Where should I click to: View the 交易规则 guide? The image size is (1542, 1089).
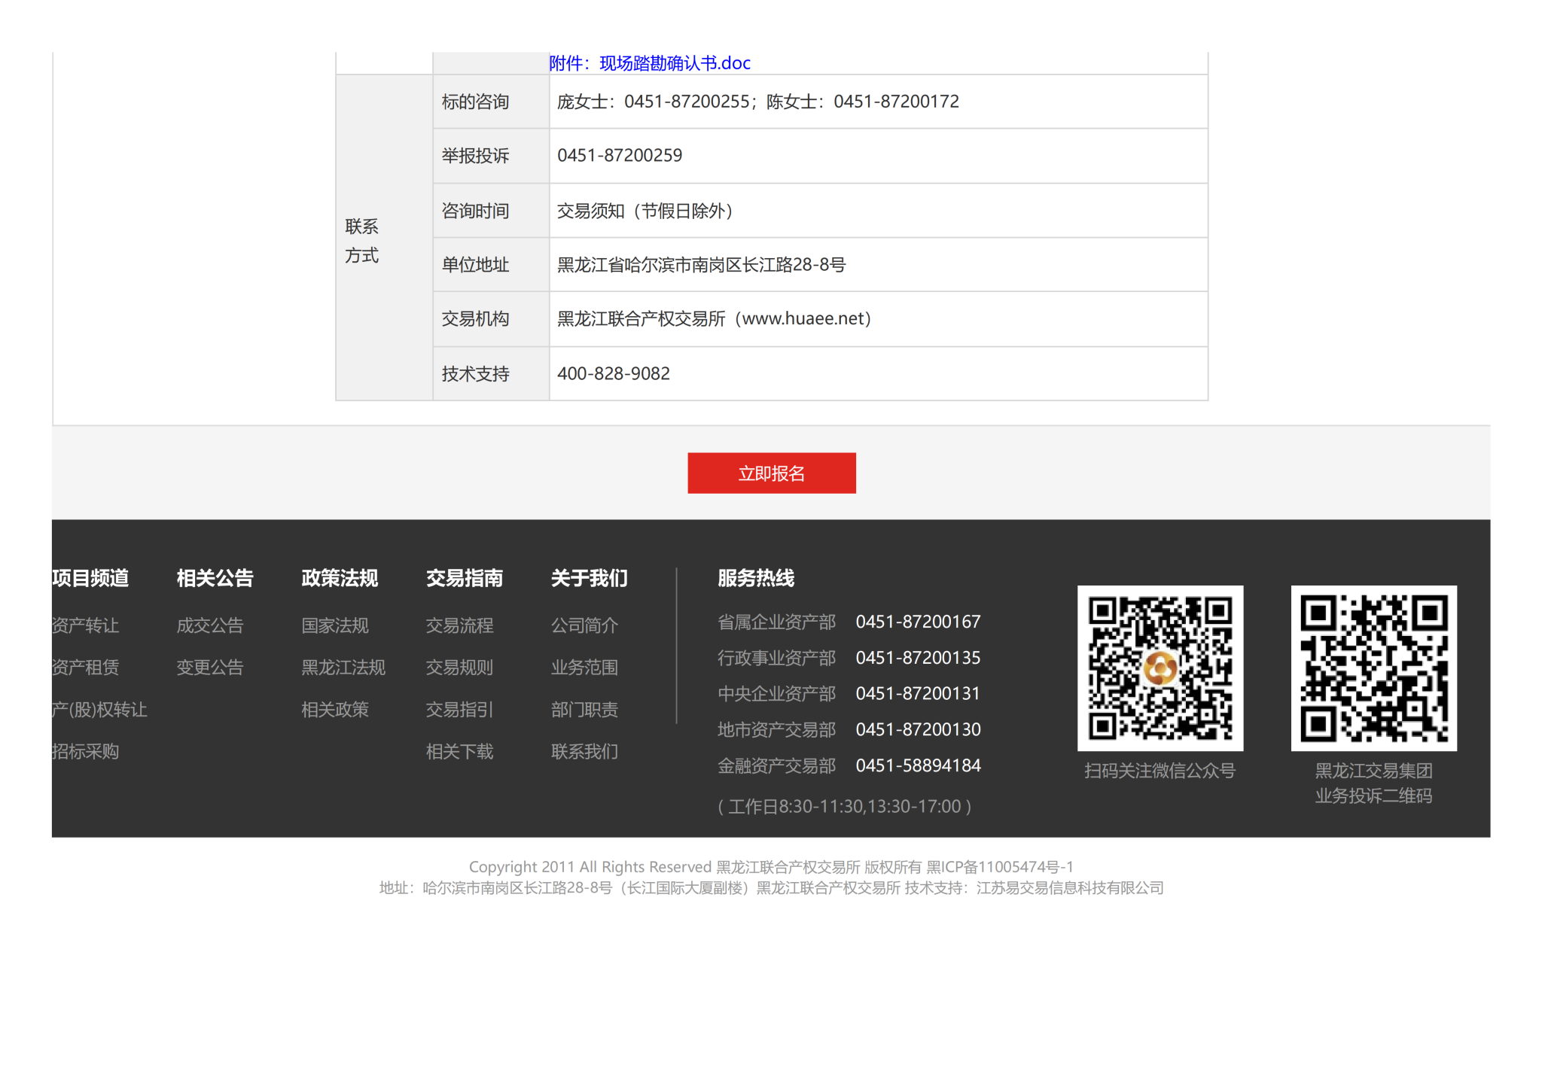click(459, 668)
